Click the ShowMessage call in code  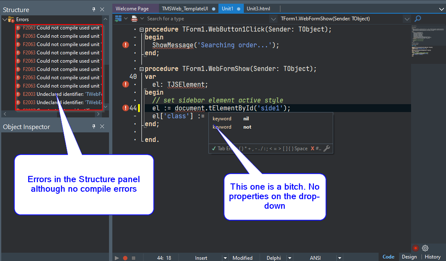click(x=173, y=45)
